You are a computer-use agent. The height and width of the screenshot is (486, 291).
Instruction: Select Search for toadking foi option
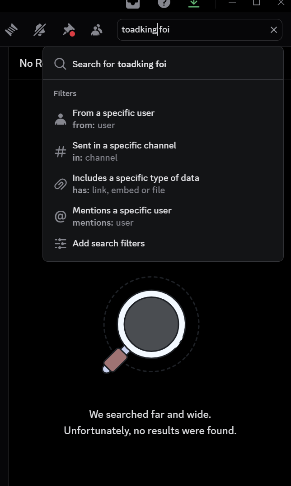point(119,64)
